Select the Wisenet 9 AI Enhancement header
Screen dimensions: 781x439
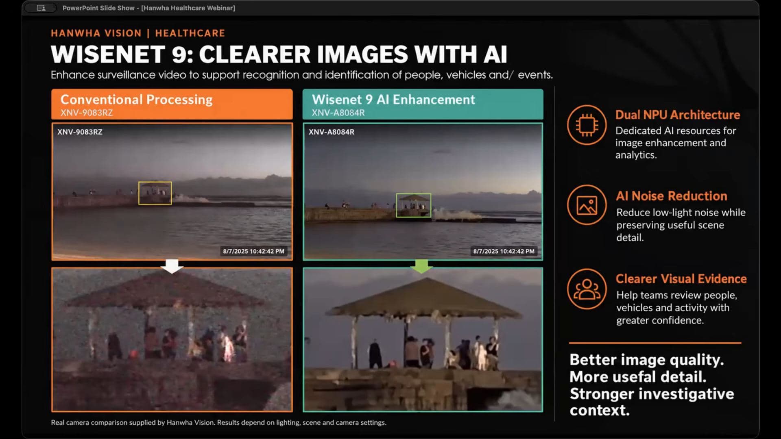pyautogui.click(x=423, y=104)
